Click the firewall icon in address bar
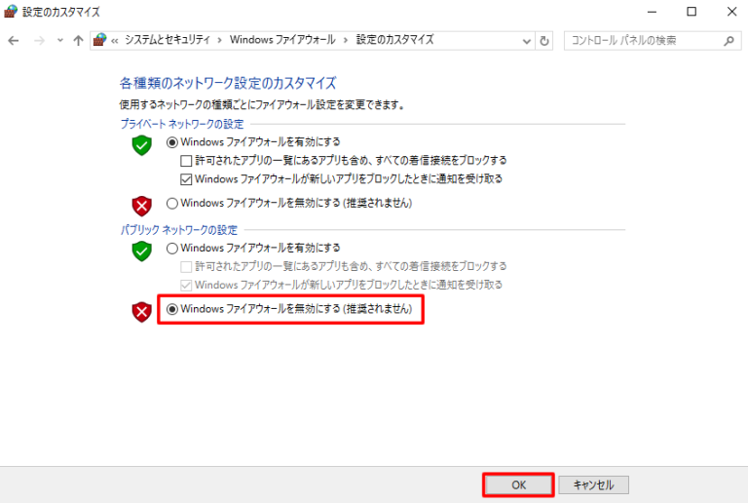This screenshot has height=503, width=748. (x=99, y=40)
